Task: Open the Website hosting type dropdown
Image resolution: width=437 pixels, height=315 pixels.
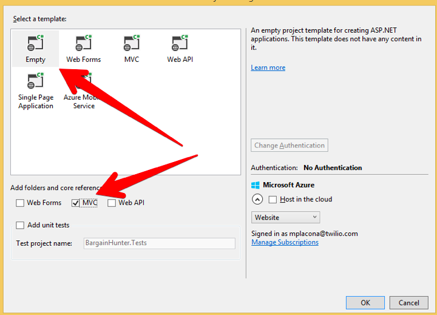Action: pyautogui.click(x=286, y=217)
